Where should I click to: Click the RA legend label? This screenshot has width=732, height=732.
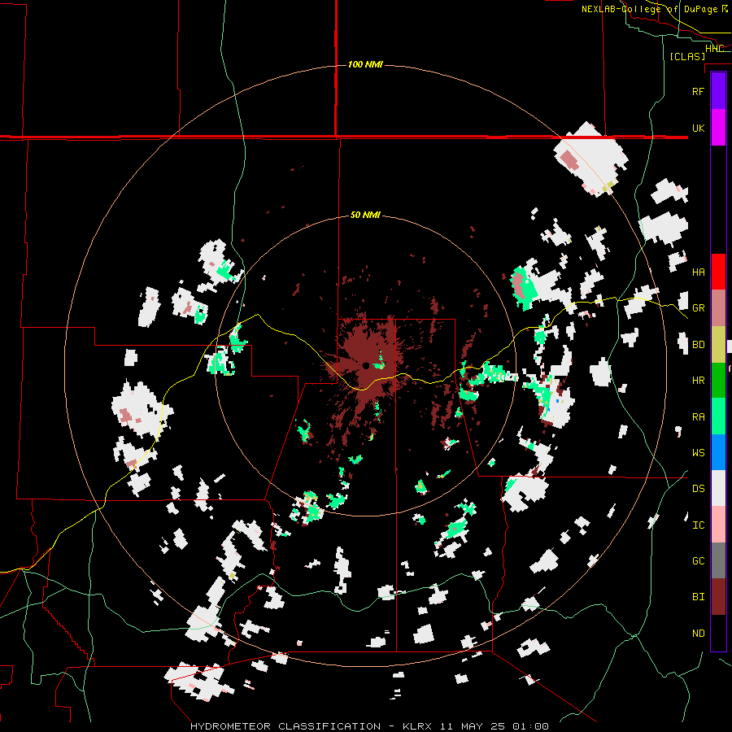click(x=698, y=417)
